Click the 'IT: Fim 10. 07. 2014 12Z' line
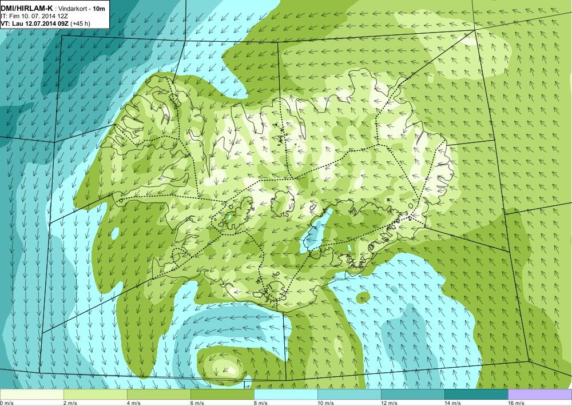572x406 pixels. [35, 16]
